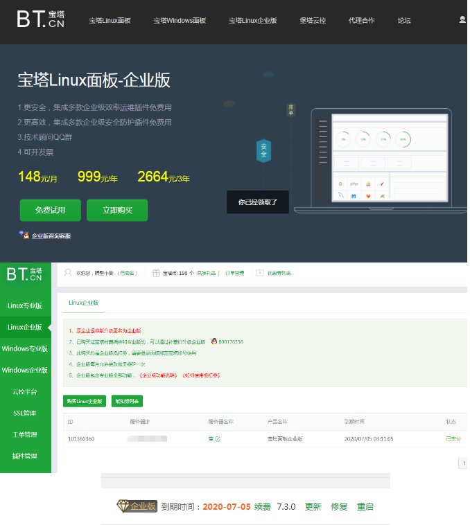This screenshot has width=470, height=525.
Task: Open the user account icon in header
Action: 462,20
